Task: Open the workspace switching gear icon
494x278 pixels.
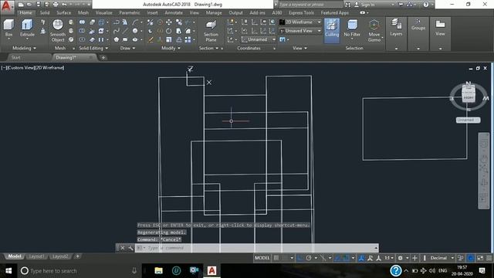Action: pos(400,258)
